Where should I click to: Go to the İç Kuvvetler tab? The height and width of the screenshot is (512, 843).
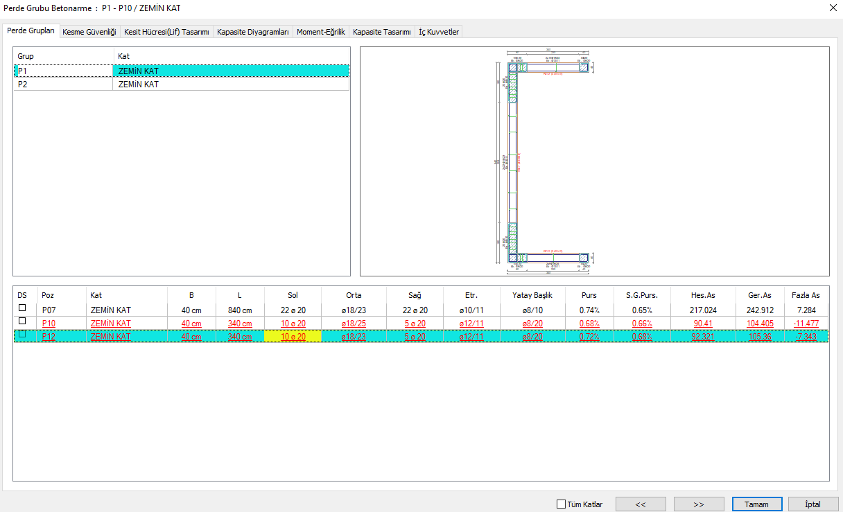point(439,32)
